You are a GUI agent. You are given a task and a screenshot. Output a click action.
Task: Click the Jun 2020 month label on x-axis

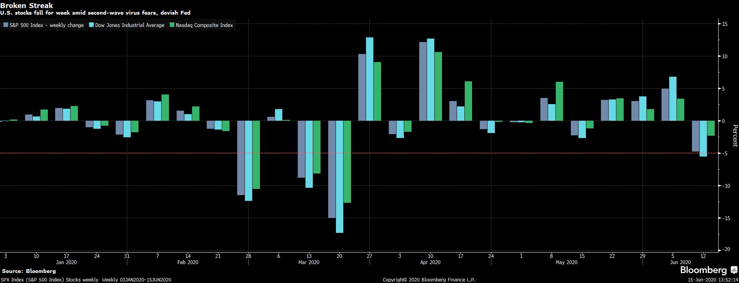(x=680, y=262)
